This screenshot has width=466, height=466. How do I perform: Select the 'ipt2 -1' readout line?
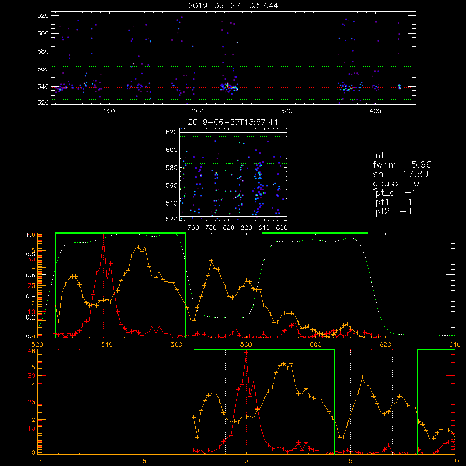[392, 211]
